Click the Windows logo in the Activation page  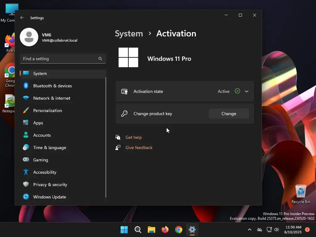[x=128, y=57]
